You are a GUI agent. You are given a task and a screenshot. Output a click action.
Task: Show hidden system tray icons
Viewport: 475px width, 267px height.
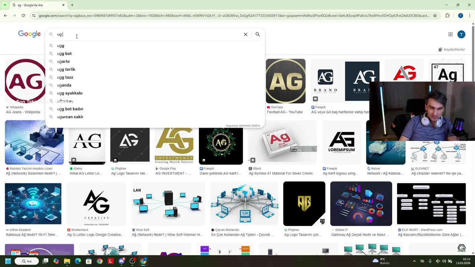tap(414, 261)
